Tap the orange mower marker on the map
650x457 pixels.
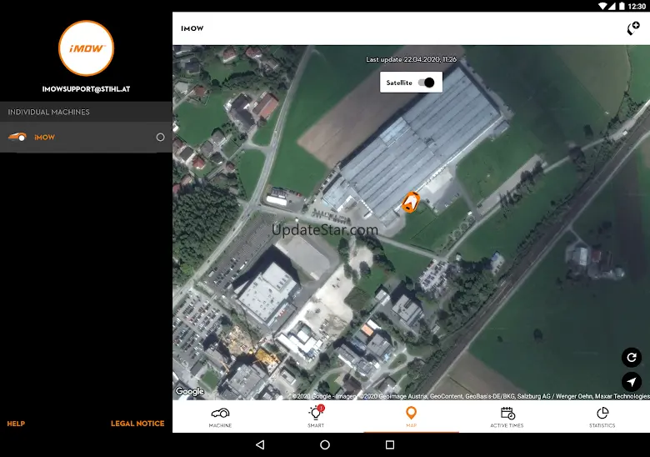410,203
